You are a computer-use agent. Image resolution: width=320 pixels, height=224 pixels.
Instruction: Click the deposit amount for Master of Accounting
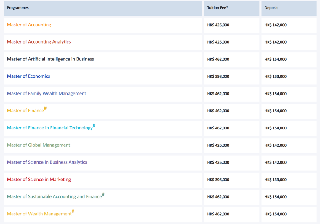point(275,25)
